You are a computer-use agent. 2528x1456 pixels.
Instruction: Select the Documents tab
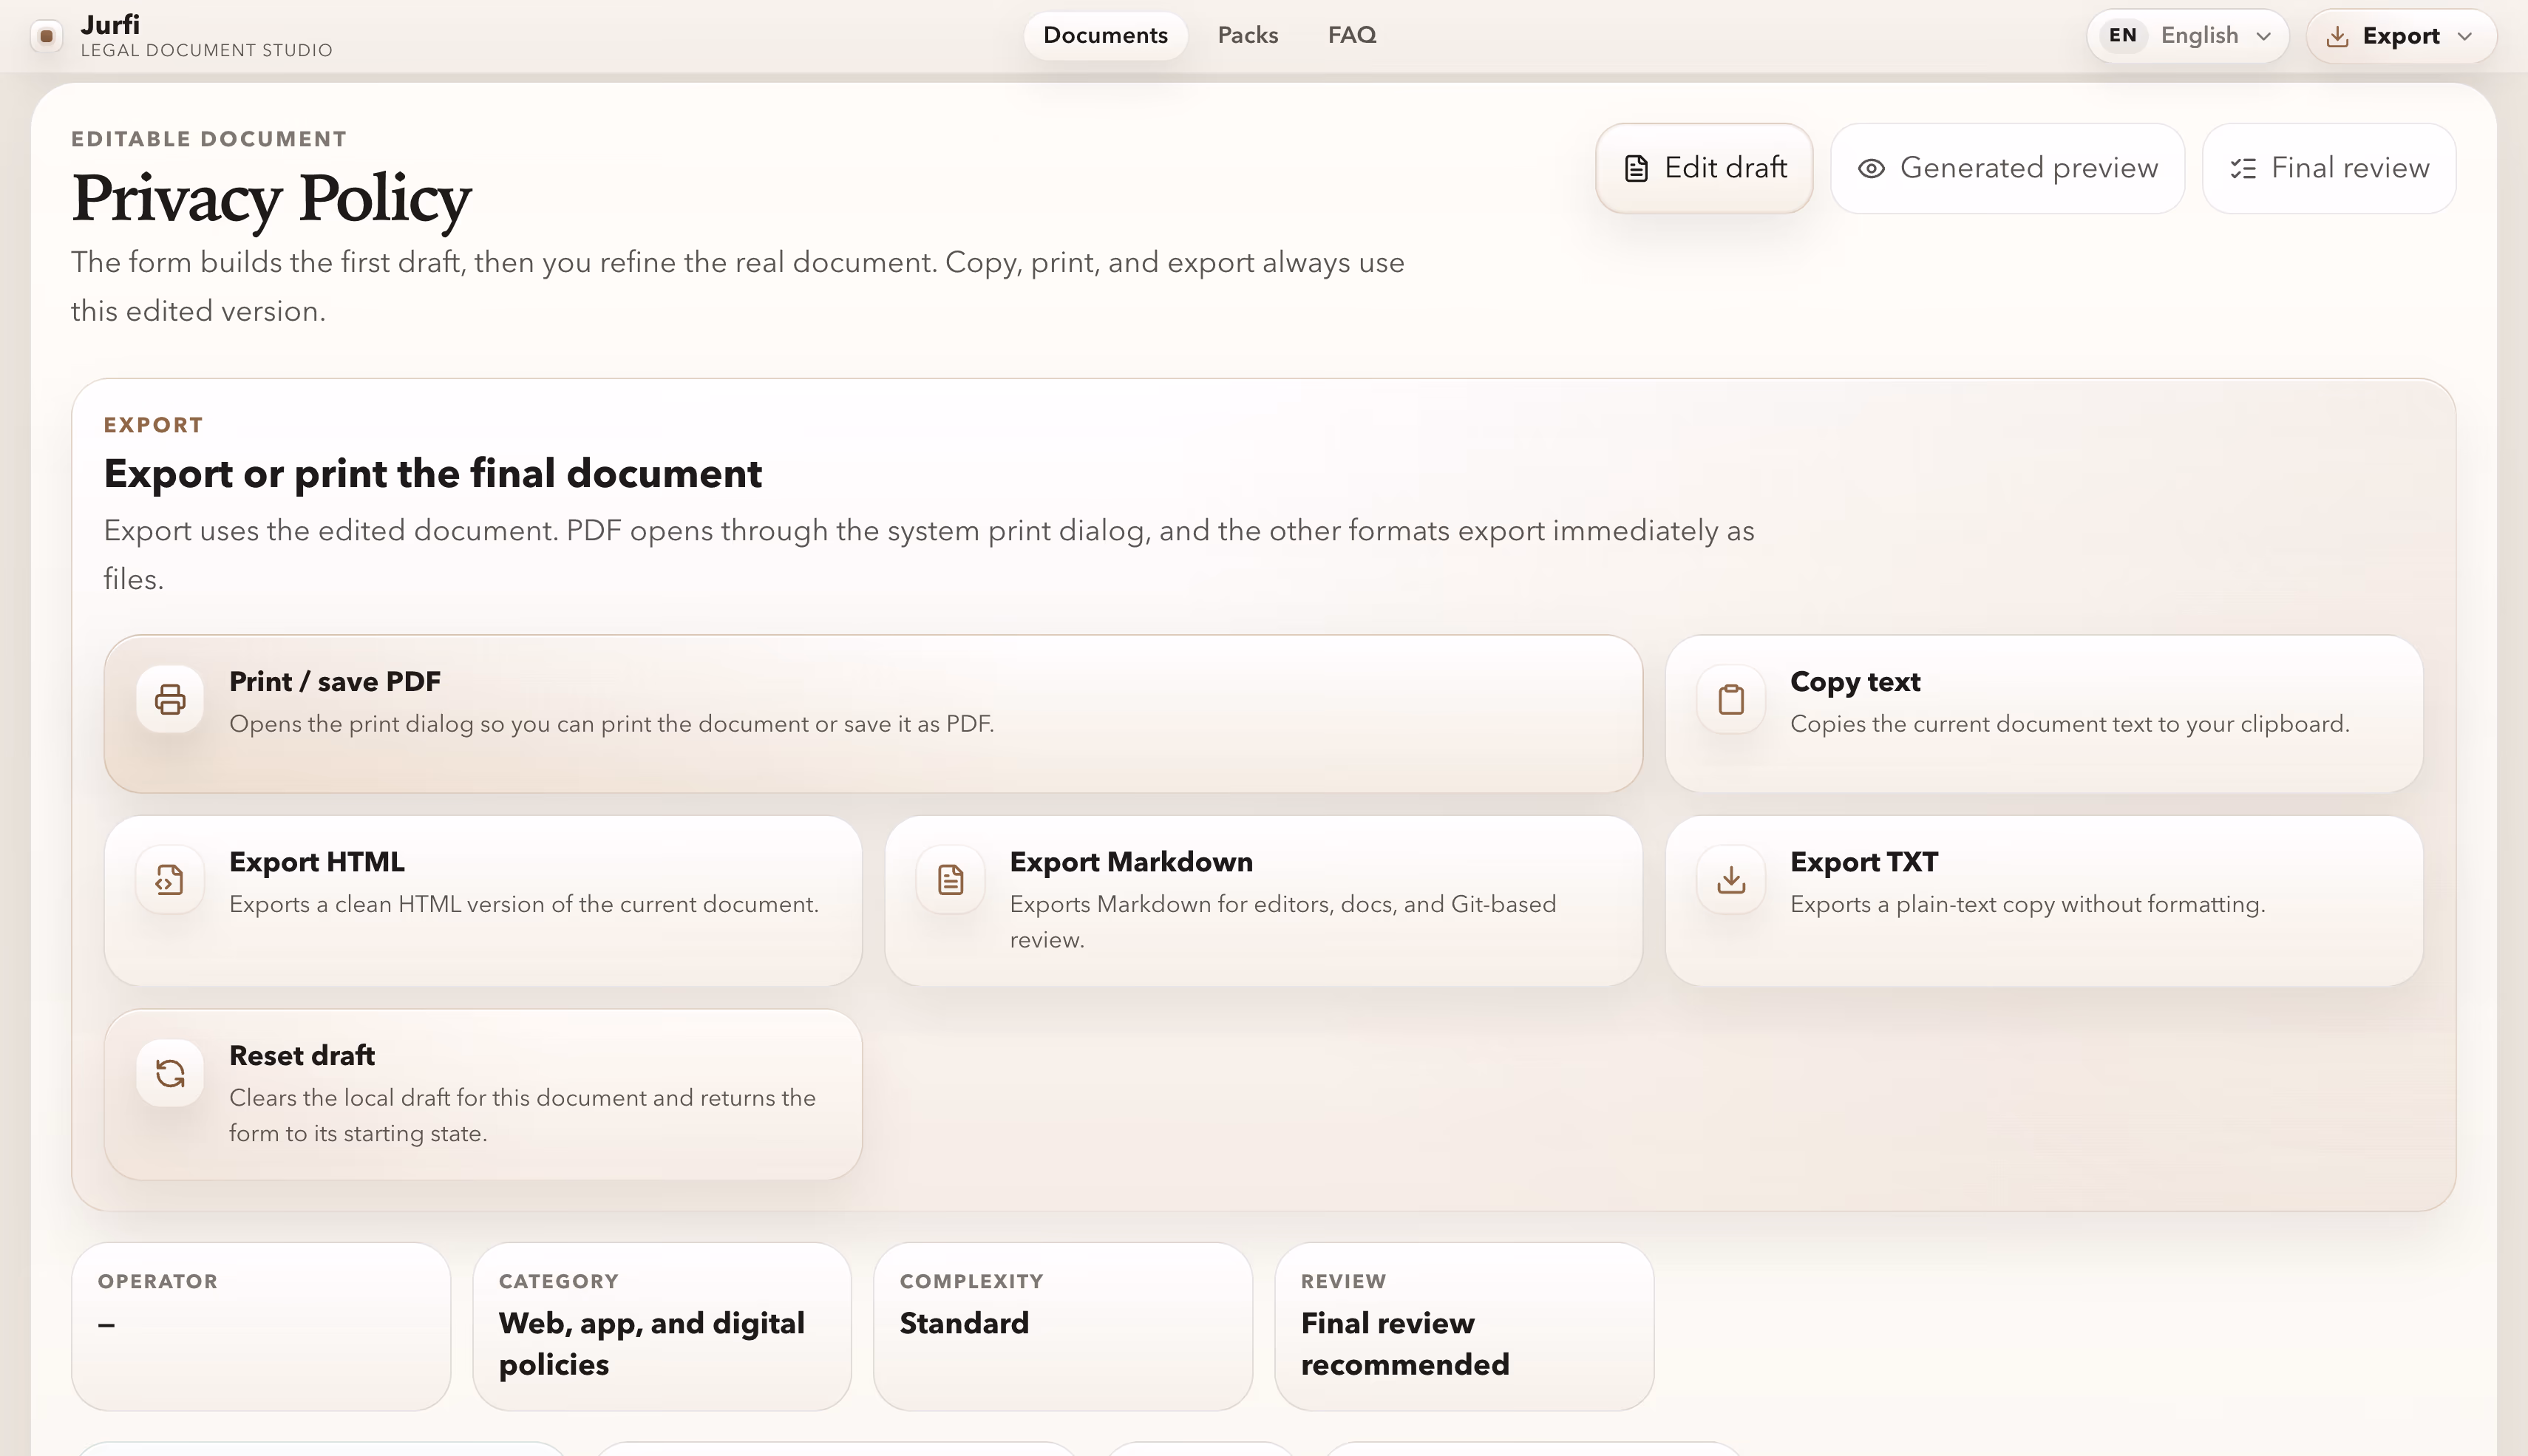pos(1105,35)
